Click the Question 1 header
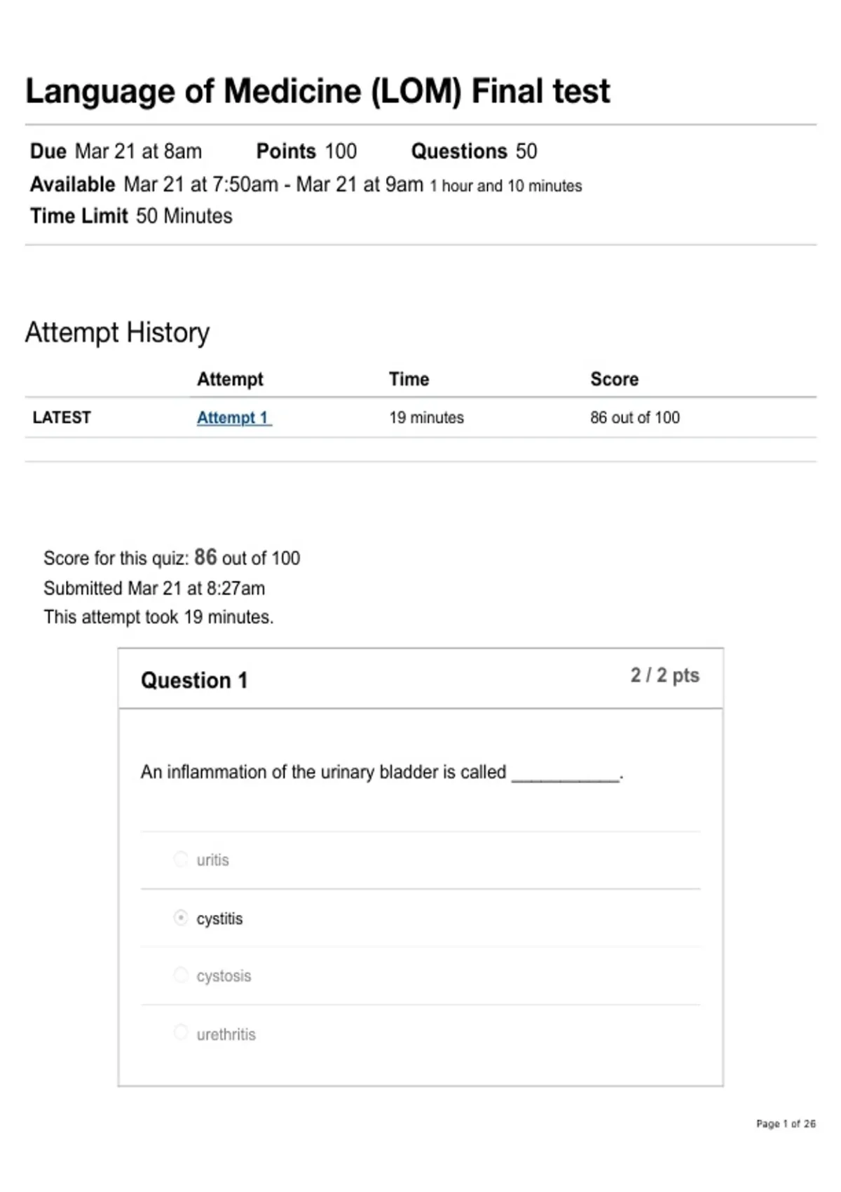Viewport: 841px width, 1192px height. pyautogui.click(x=194, y=681)
